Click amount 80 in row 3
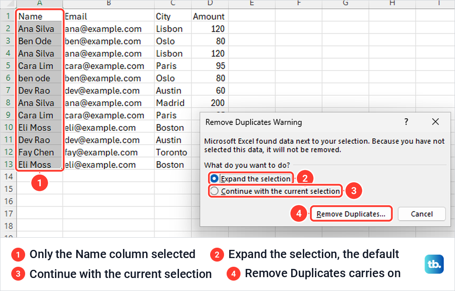The width and height of the screenshot is (455, 291). coord(210,41)
